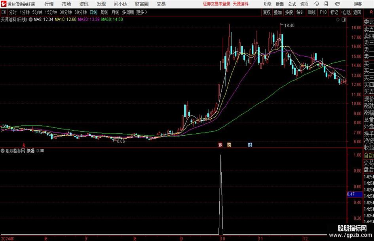Click the 涨 marker below the chart
The image size is (374, 241).
220,144
